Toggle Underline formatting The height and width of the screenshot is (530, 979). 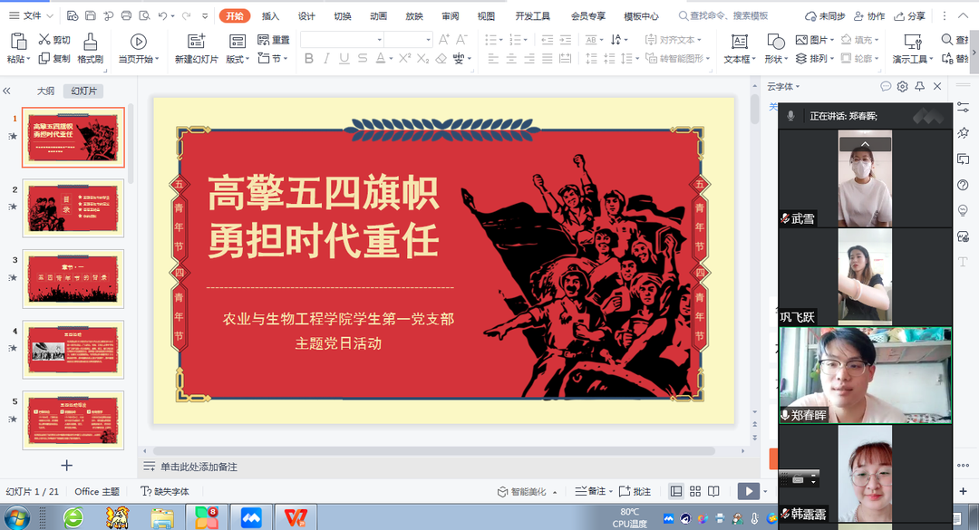344,59
